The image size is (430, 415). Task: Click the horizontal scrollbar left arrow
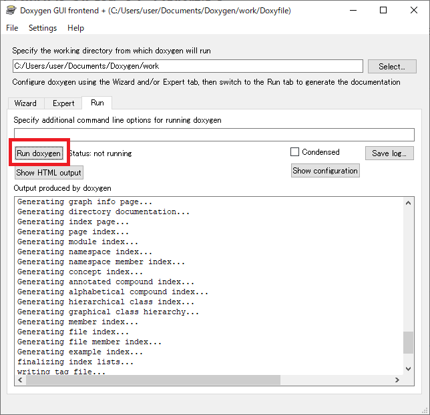[x=20, y=380]
